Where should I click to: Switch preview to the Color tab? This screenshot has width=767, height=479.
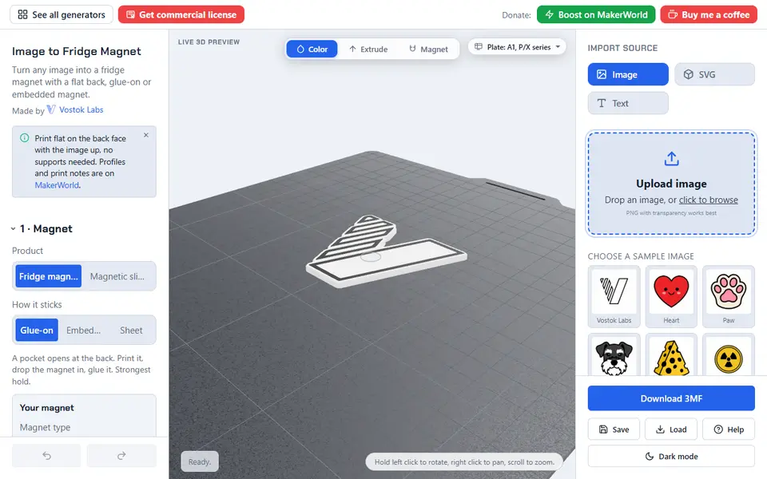coord(312,49)
